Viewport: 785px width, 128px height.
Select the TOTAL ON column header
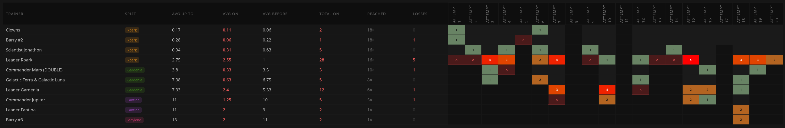point(329,14)
